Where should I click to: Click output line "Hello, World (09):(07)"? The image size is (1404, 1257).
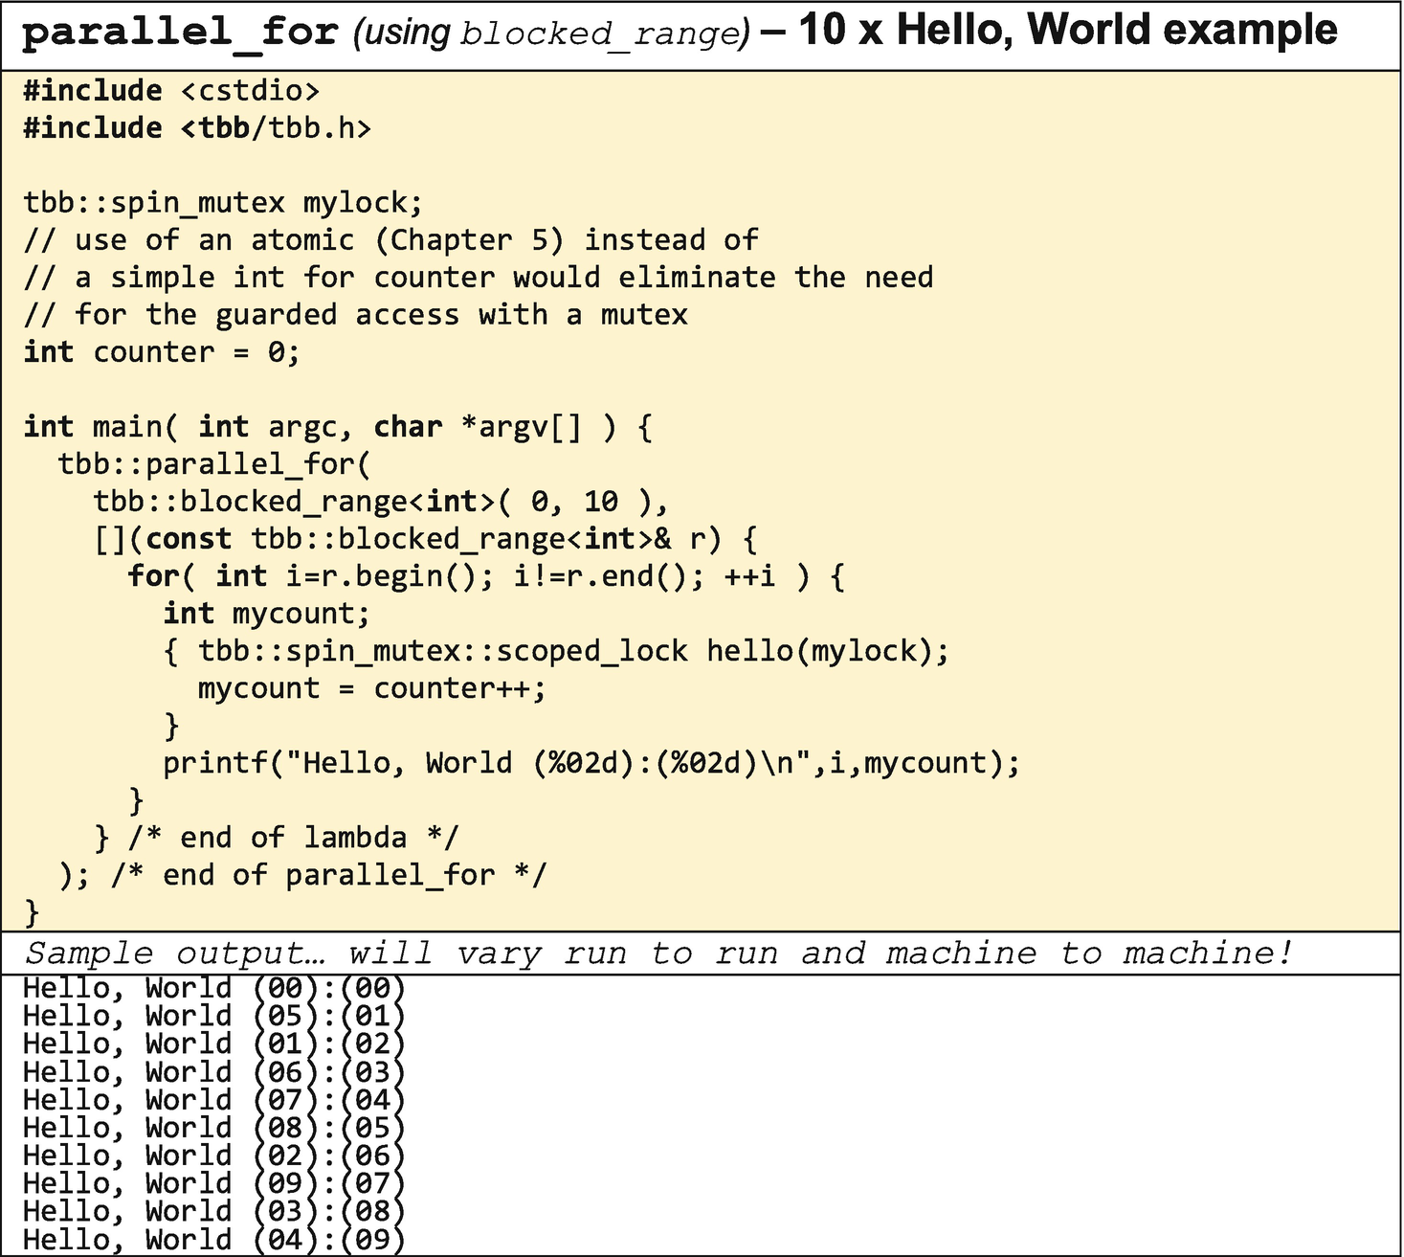point(213,1183)
